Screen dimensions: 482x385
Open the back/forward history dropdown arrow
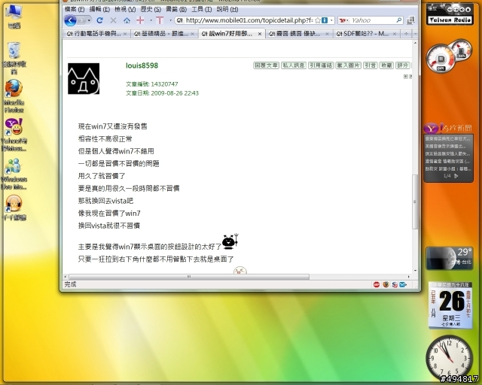point(89,20)
